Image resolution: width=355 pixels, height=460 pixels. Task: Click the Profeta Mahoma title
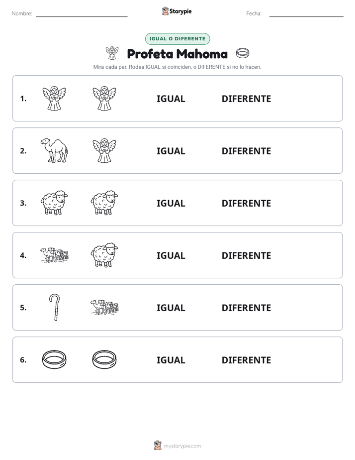177,54
